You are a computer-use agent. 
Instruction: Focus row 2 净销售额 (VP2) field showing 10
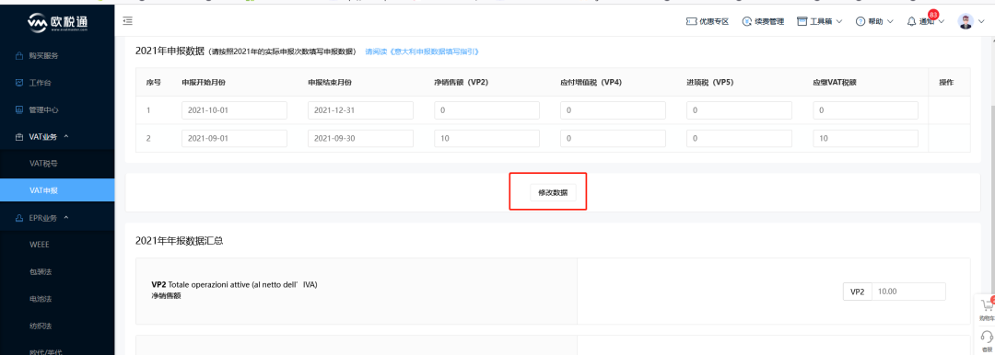pyautogui.click(x=486, y=138)
